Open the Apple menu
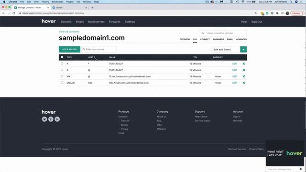 (x=4, y=2)
